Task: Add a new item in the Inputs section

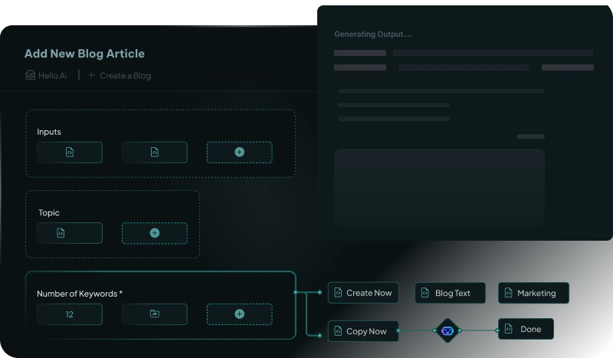Action: click(239, 152)
